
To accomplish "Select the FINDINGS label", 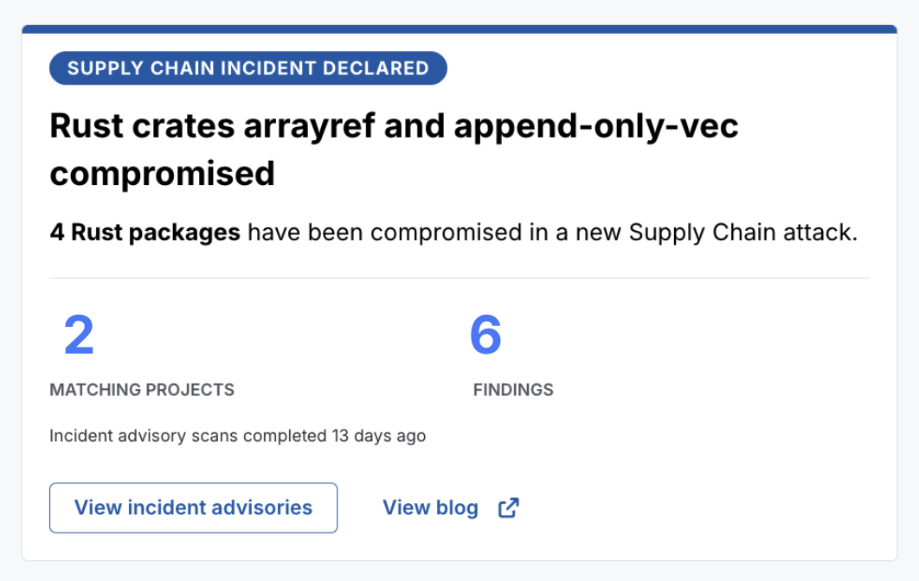I will 513,389.
